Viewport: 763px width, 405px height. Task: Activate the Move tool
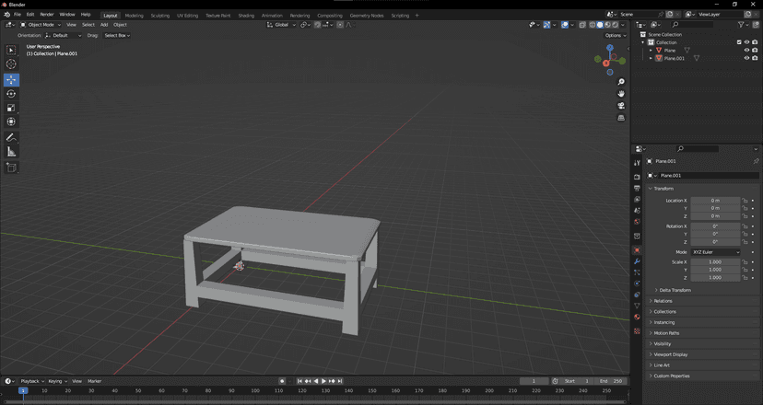tap(11, 80)
